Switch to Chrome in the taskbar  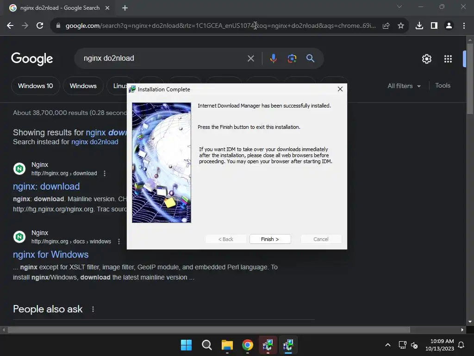click(248, 345)
